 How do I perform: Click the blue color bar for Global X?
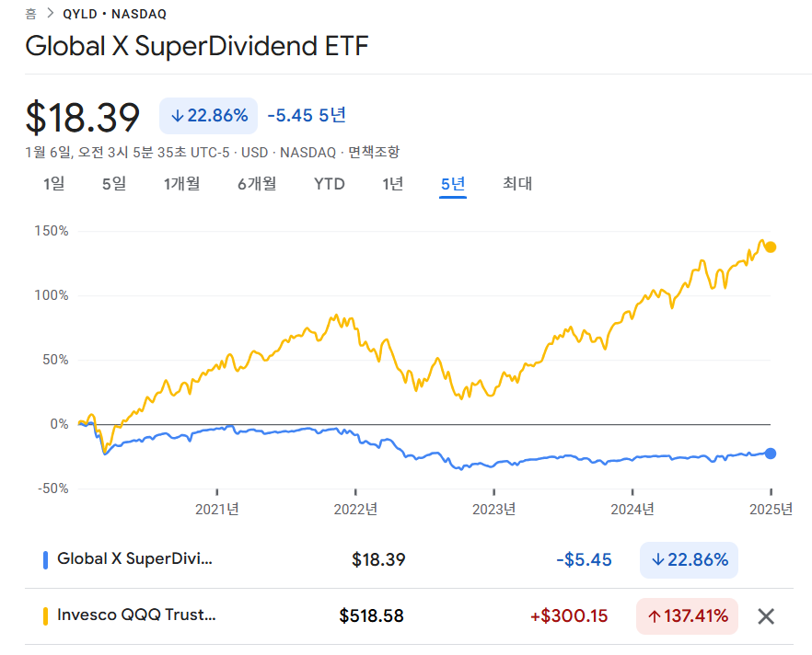point(46,560)
